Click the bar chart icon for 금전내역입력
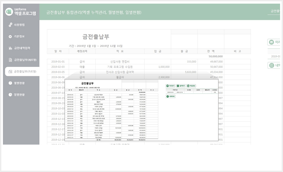The image size is (283, 172). click(x=10, y=48)
